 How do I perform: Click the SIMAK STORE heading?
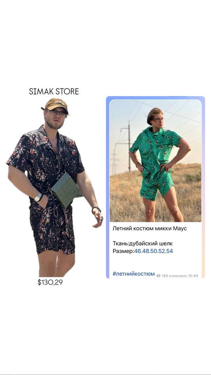[x=54, y=91]
